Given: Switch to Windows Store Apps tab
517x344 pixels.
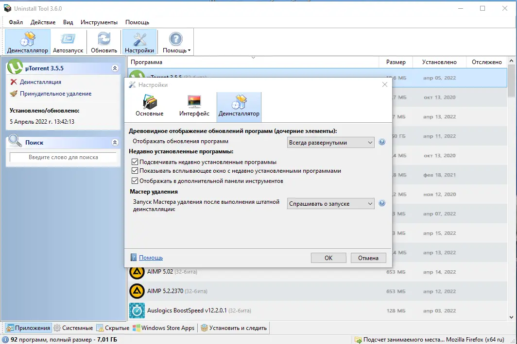Looking at the screenshot, I should click(x=164, y=328).
